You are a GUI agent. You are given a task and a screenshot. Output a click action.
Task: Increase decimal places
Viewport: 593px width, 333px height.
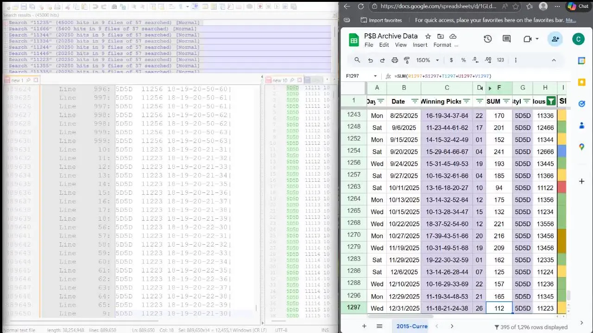(488, 60)
